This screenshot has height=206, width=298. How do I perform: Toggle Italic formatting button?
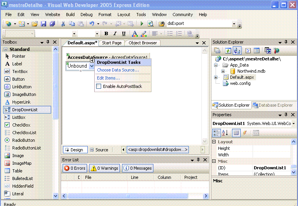tap(115, 34)
